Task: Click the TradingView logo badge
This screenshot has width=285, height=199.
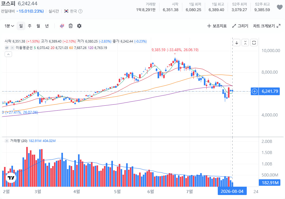Action: (x=11, y=178)
